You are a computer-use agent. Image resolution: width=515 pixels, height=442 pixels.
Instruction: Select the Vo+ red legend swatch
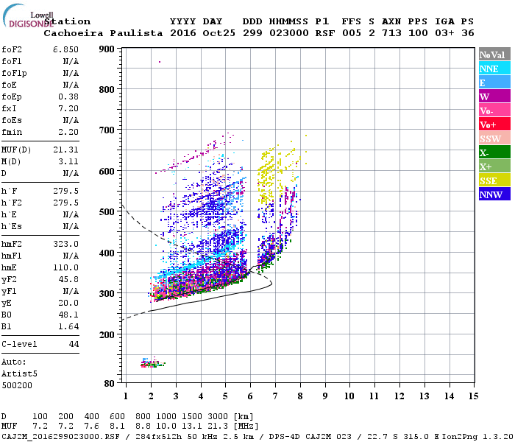click(x=494, y=124)
